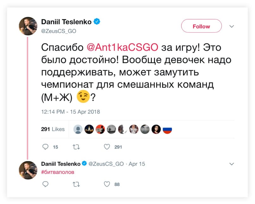255x204 pixels.
Task: Click the main tweet's reply icon
Action: coord(45,147)
